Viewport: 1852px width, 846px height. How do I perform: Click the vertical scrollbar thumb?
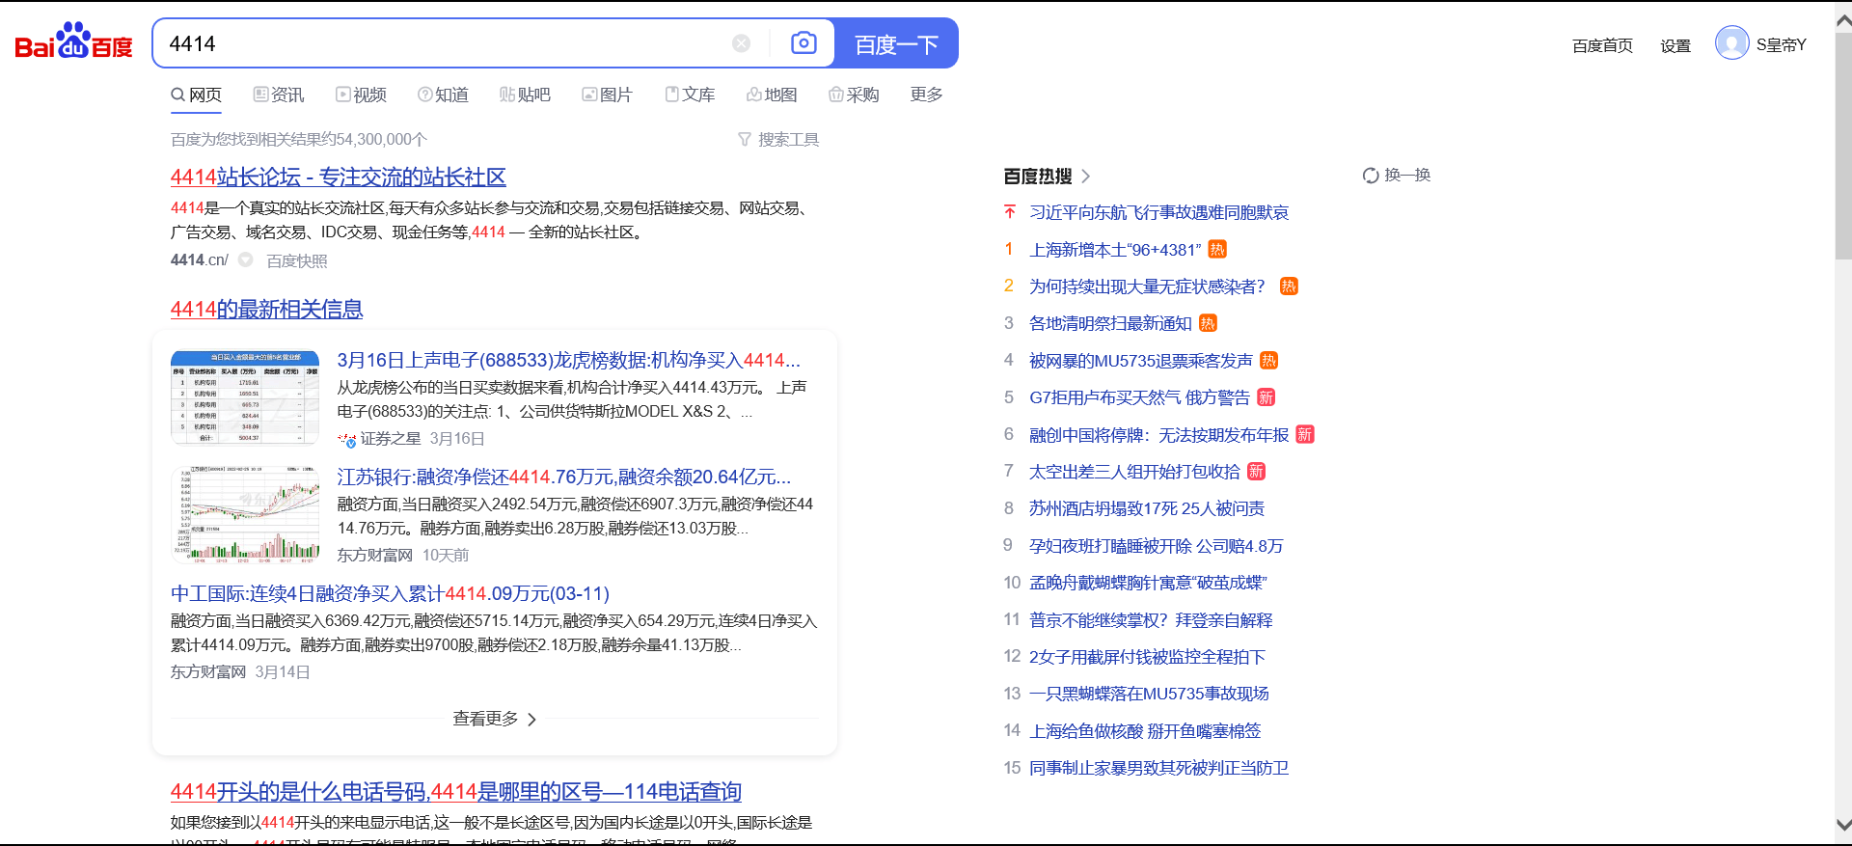1842,147
